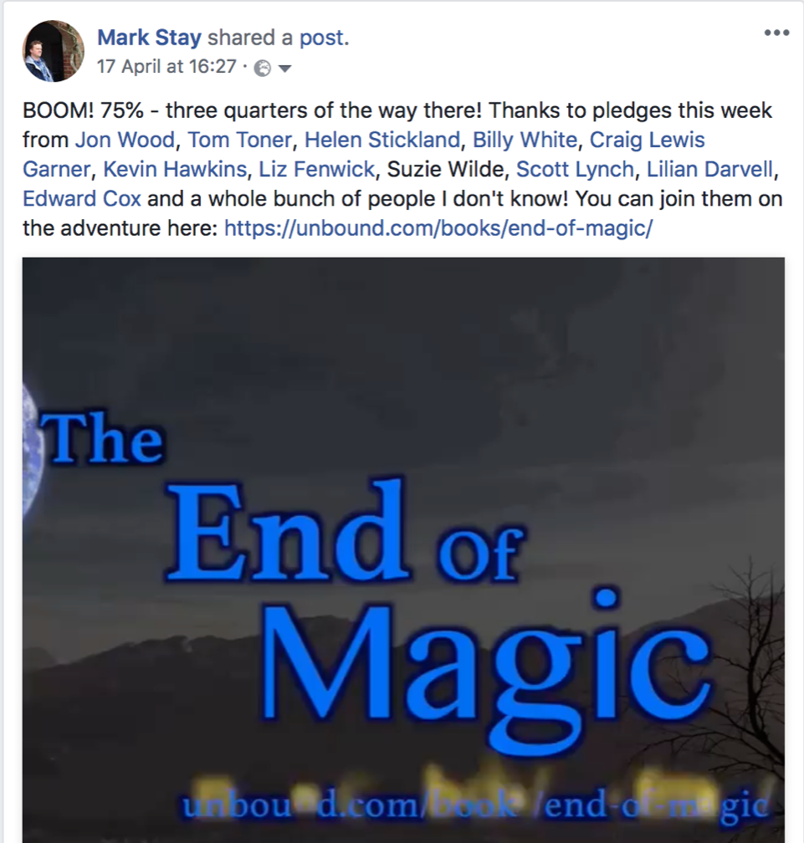
Task: Open Craig Lewis Garner's profile
Action: (x=647, y=140)
